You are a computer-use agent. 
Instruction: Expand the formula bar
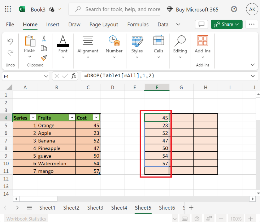(x=252, y=76)
